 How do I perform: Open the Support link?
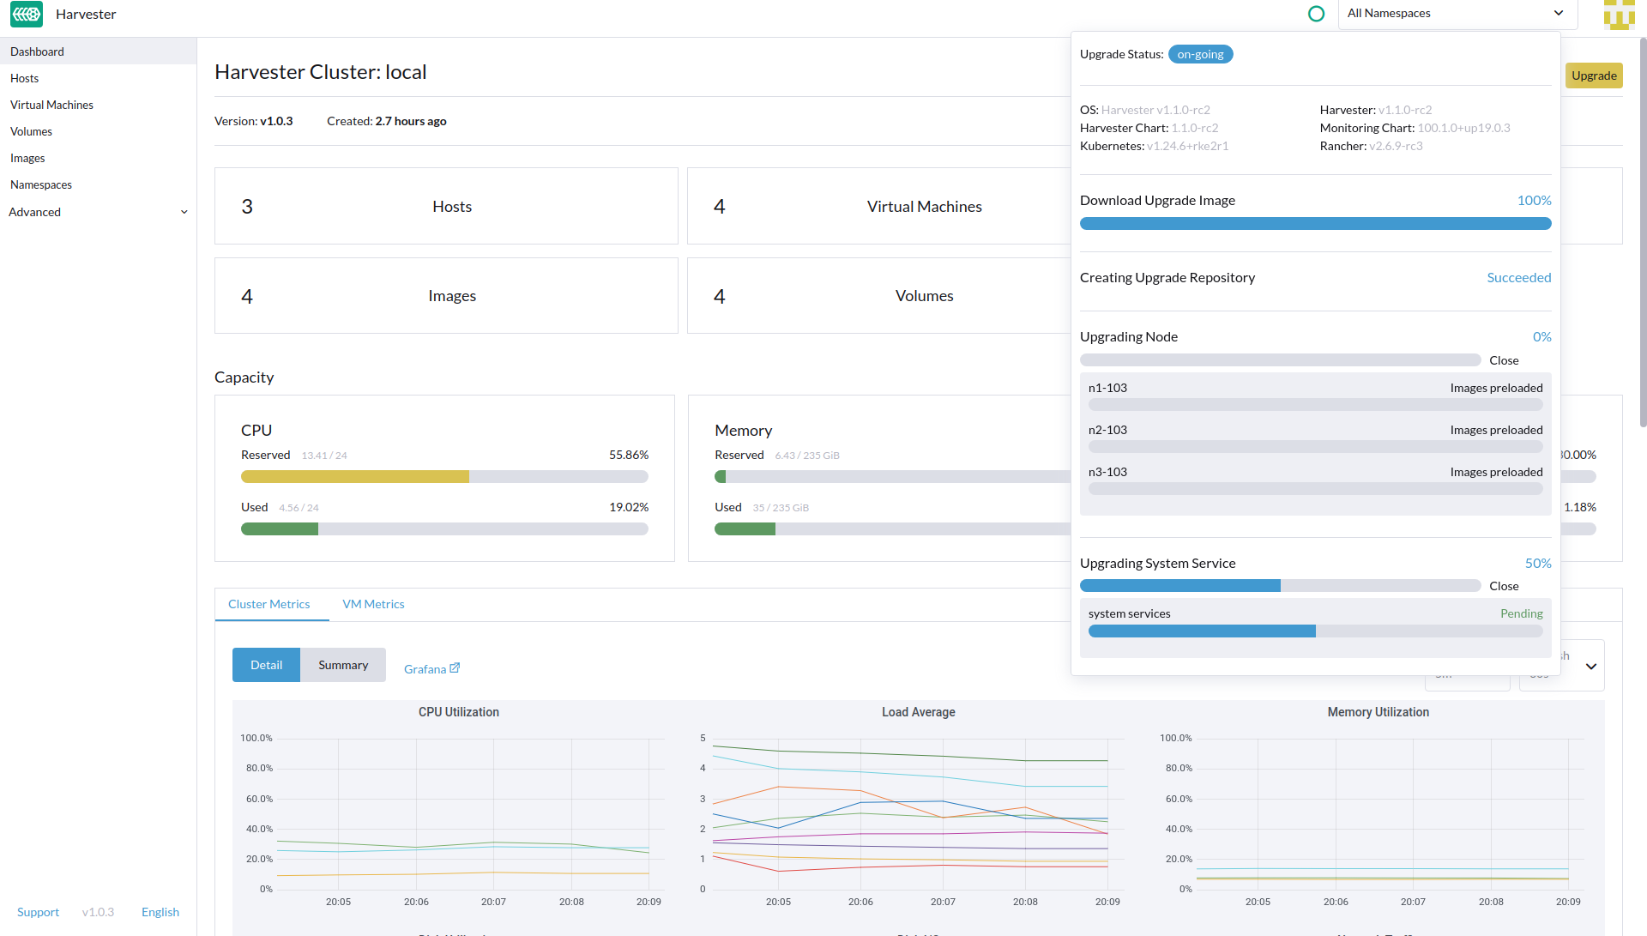38,912
